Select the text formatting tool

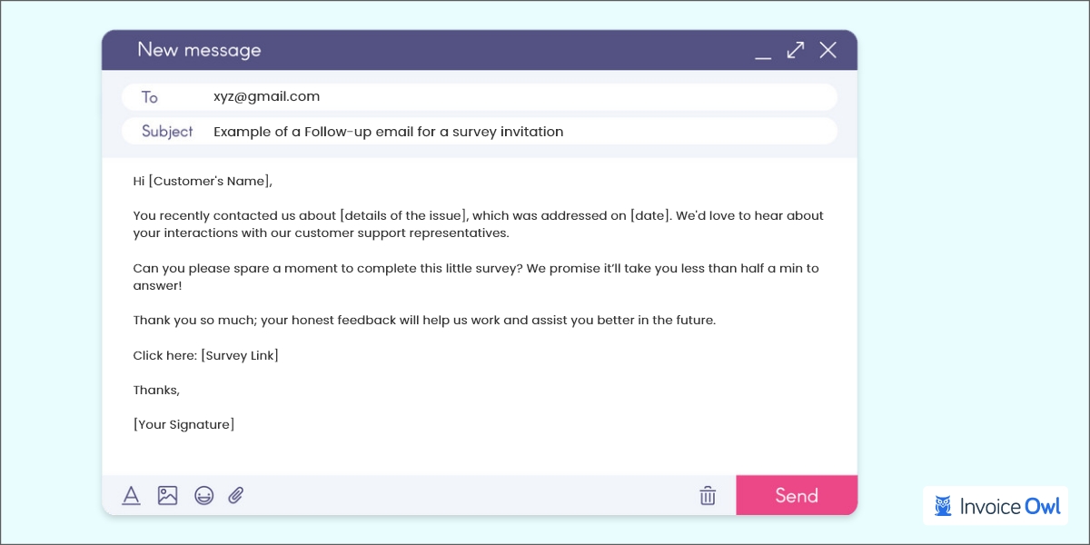click(x=132, y=495)
